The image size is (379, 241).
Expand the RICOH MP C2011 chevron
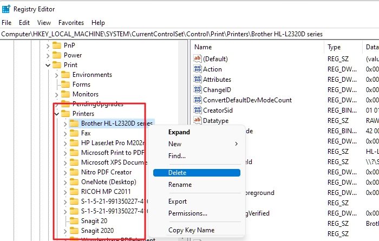pyautogui.click(x=66, y=192)
